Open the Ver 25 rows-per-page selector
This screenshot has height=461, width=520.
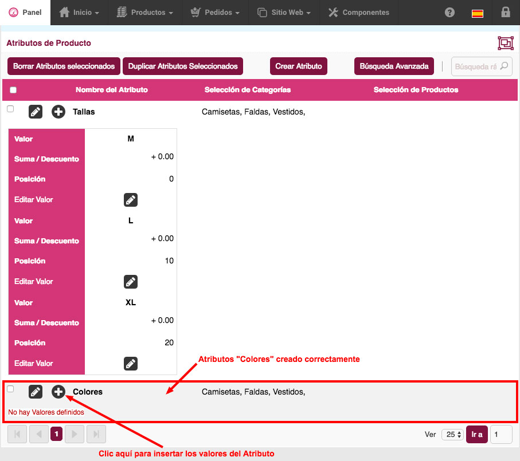click(453, 434)
